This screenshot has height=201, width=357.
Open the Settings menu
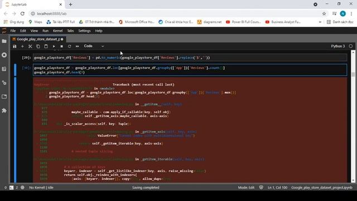click(x=84, y=31)
